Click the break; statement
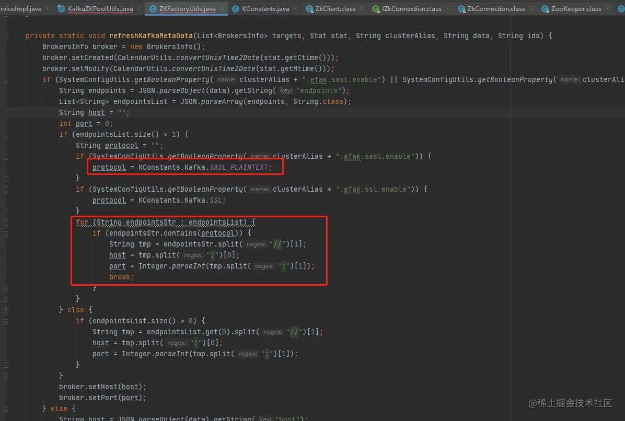Viewport: 625px width, 421px height. (x=122, y=277)
